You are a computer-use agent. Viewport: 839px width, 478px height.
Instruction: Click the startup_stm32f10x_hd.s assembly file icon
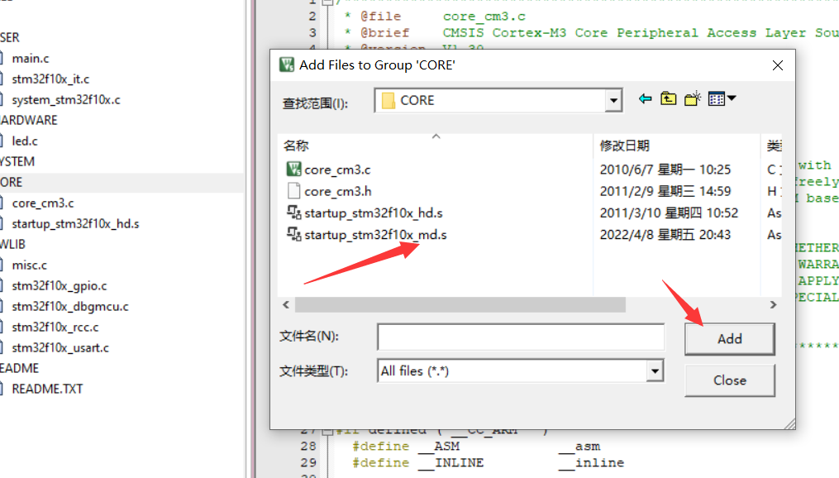[293, 213]
